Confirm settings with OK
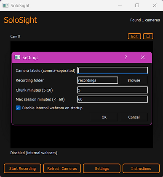163x177 pixels. (104, 117)
